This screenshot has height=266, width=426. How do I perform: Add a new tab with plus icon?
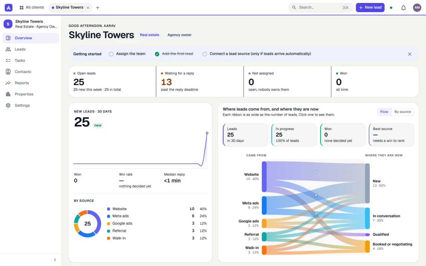tap(98, 8)
